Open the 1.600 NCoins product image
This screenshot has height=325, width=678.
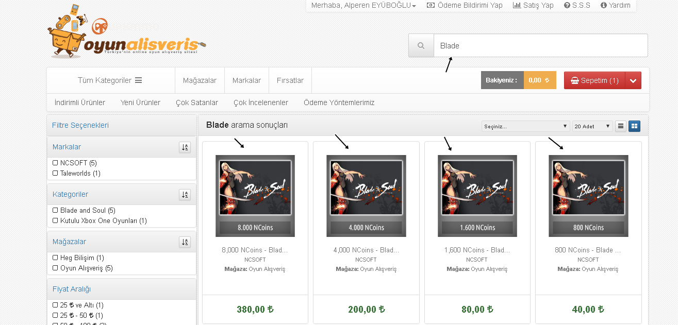(477, 196)
